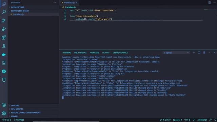Select translate.js in the file tree
Screen dimensions: 217x122
point(33,14)
